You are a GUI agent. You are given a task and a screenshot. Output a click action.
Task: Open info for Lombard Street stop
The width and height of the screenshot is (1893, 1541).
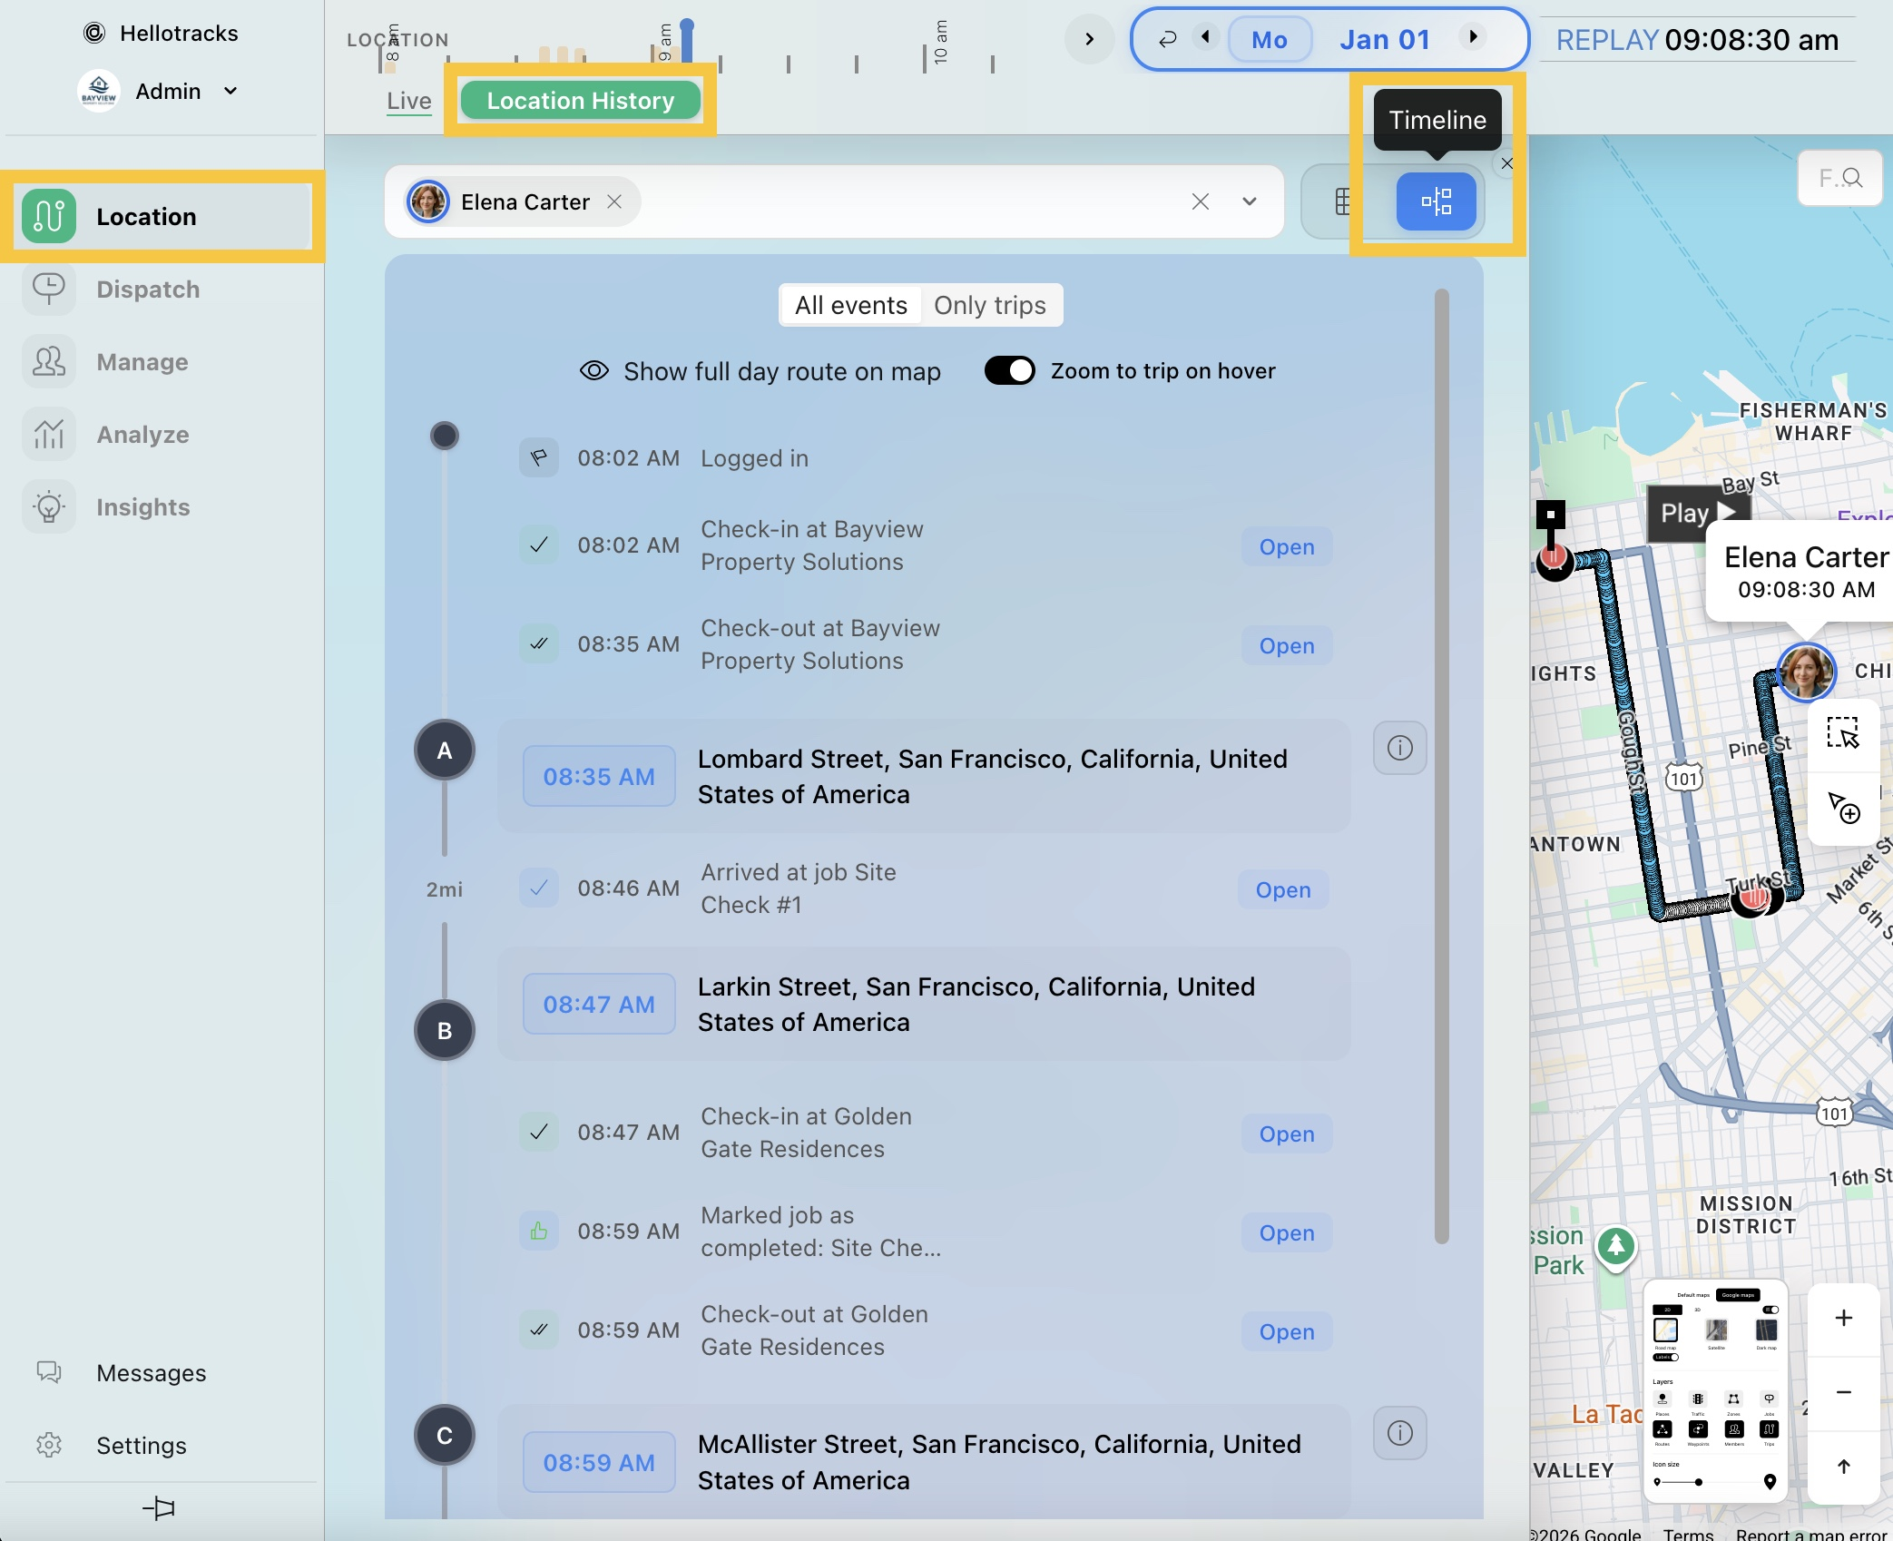click(1399, 748)
